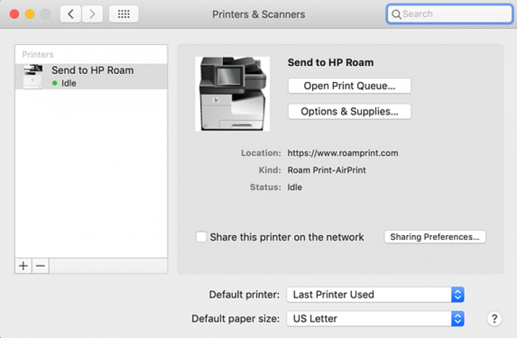Image resolution: width=517 pixels, height=338 pixels.
Task: Click the green Idle status indicator dot
Action: pyautogui.click(x=55, y=83)
